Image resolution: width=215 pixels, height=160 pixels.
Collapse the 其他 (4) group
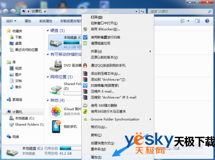[48, 100]
